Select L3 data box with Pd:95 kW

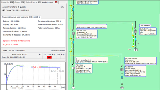[135, 71]
